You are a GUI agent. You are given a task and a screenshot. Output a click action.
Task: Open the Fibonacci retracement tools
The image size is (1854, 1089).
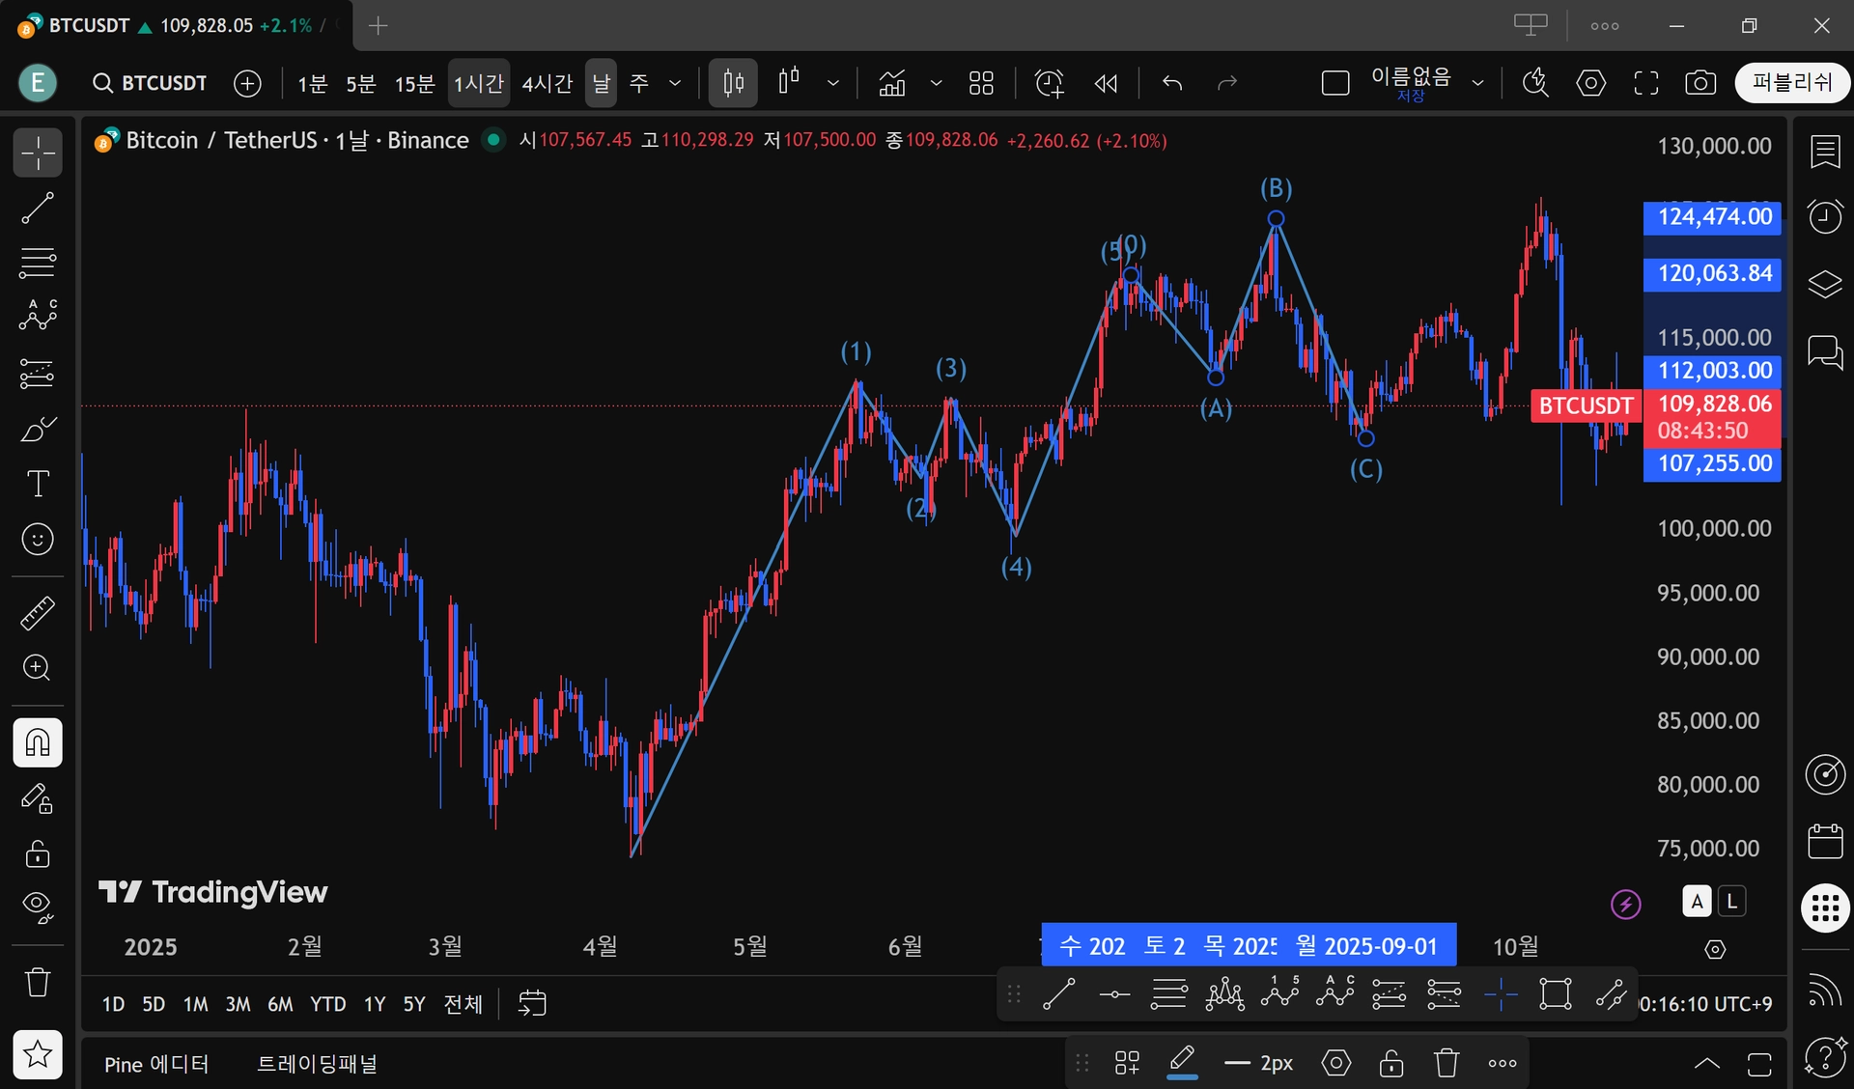tap(38, 262)
